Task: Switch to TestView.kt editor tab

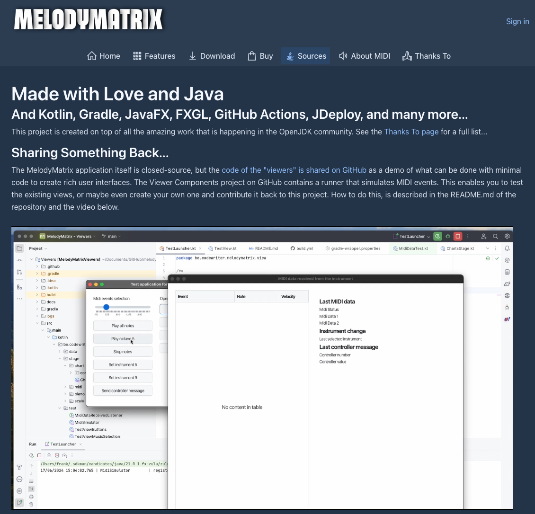Action: point(223,248)
